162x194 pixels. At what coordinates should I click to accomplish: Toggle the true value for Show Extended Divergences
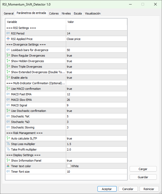[x=96, y=72]
